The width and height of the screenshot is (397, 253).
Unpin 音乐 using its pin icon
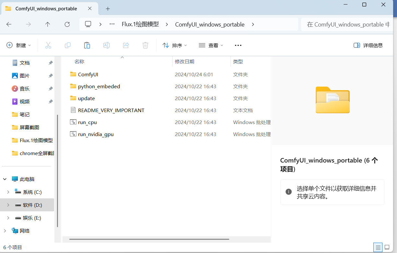51,89
